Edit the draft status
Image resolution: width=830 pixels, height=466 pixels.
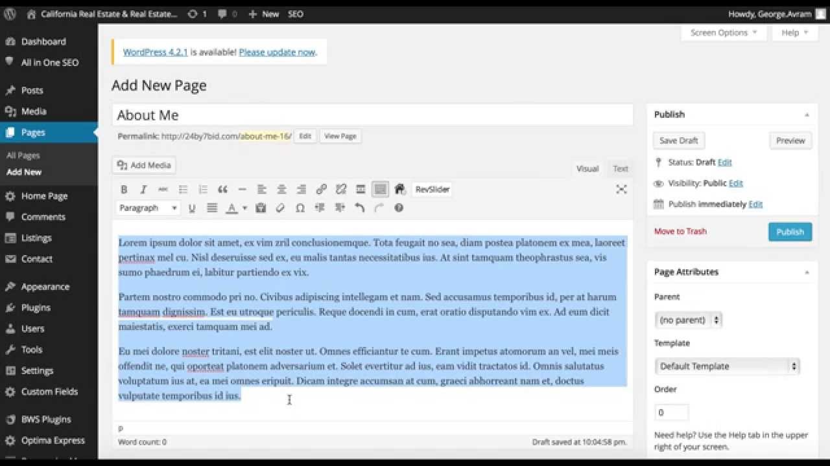pyautogui.click(x=724, y=162)
